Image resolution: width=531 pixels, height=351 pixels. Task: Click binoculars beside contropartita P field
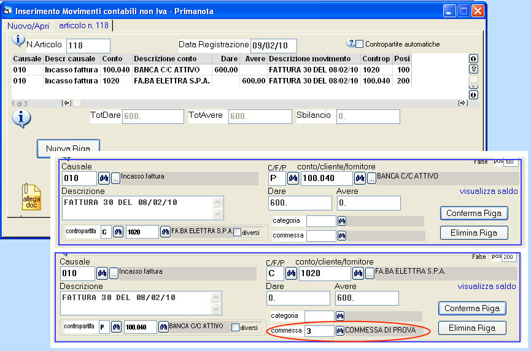click(x=116, y=327)
